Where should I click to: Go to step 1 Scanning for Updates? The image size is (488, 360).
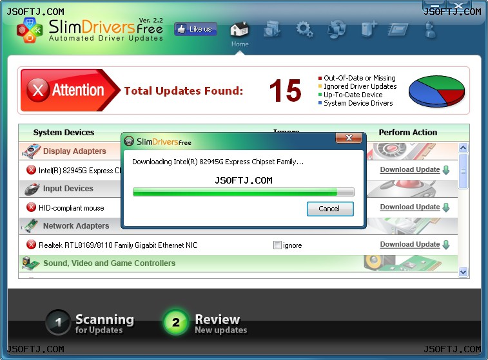pyautogui.click(x=90, y=323)
